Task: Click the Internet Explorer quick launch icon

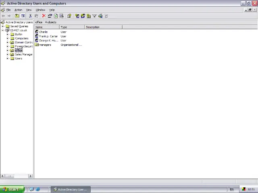Action: tap(38, 189)
